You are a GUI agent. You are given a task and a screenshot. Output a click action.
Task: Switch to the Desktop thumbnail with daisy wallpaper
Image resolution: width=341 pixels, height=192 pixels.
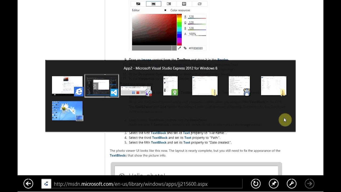[67, 111]
